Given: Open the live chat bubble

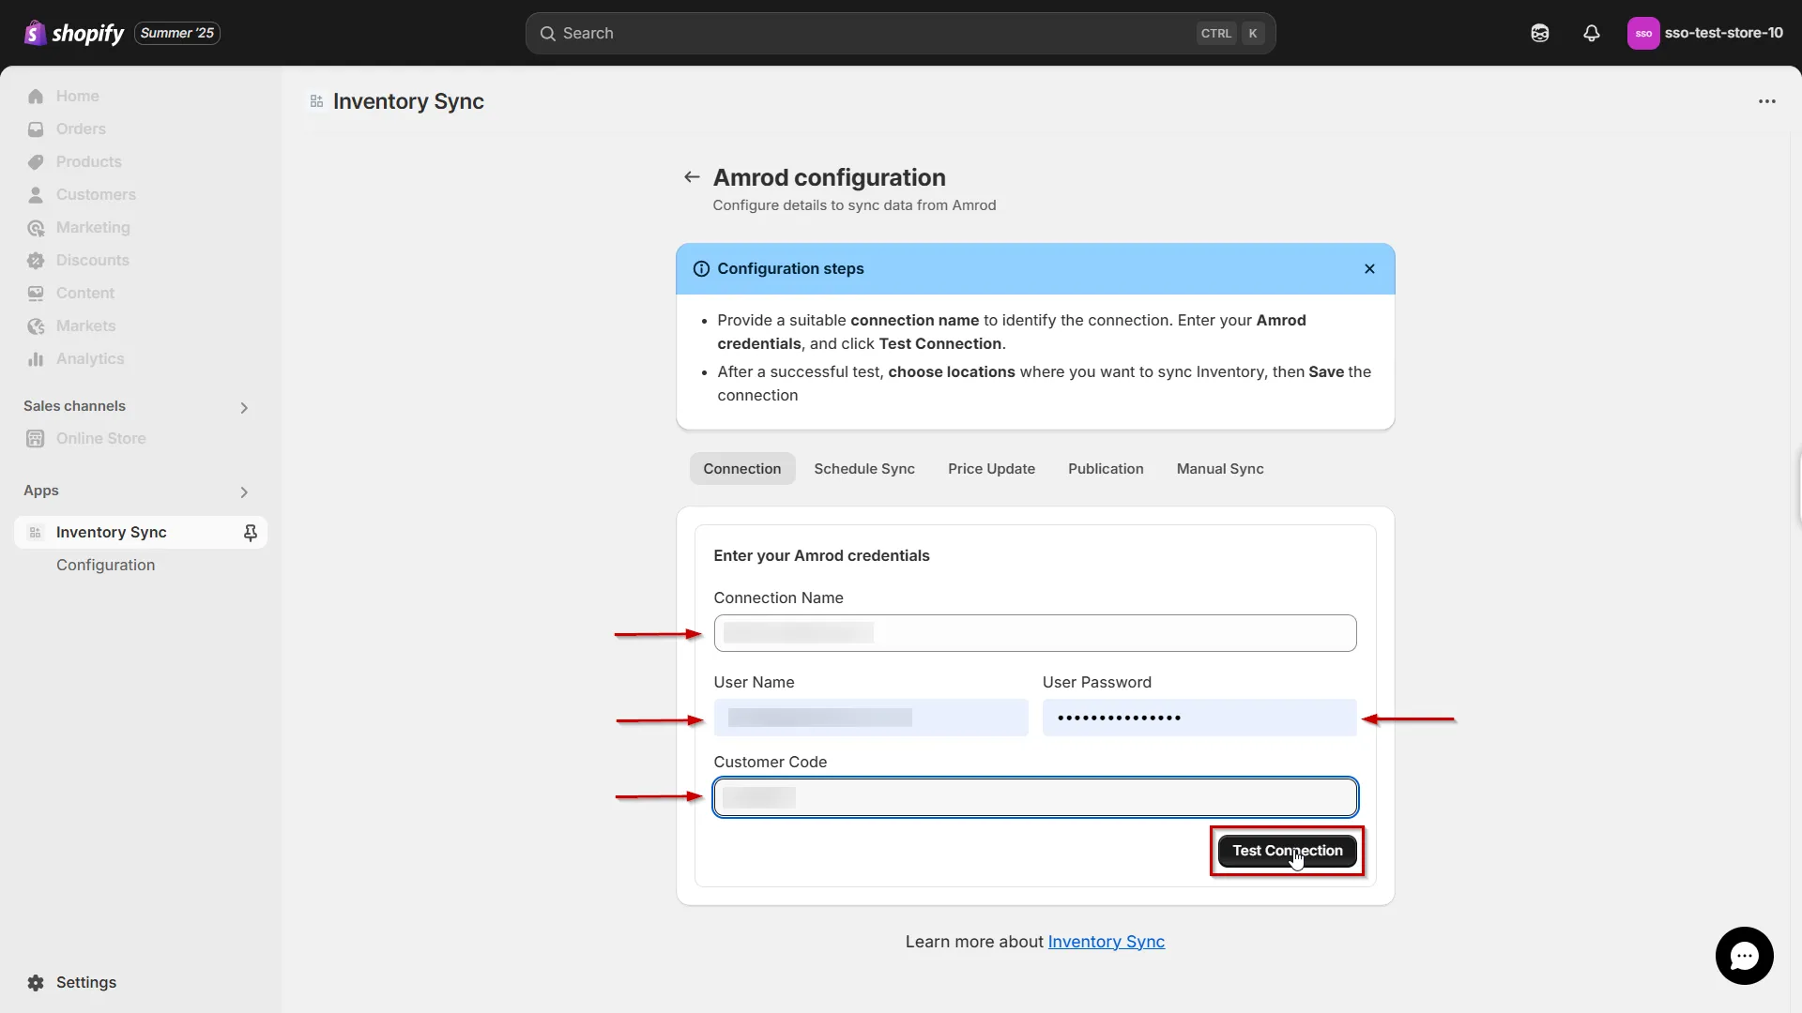Looking at the screenshot, I should click(1744, 956).
